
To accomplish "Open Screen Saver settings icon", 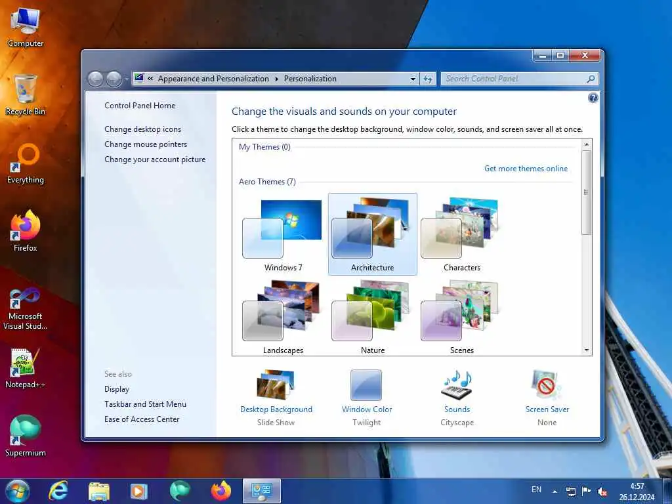I will tap(546, 385).
